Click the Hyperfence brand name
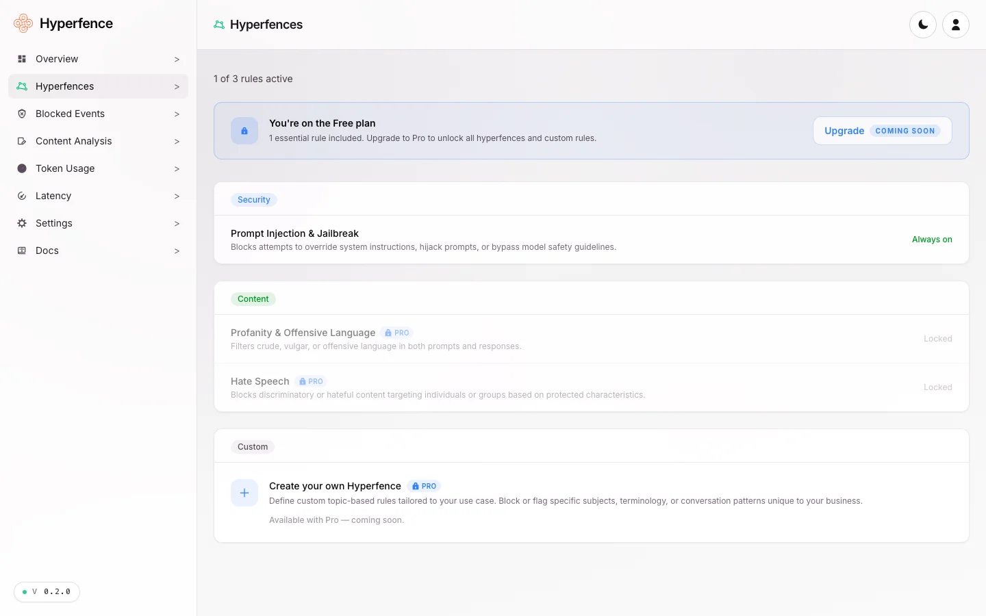Screen dimensions: 986x616 (76, 23)
